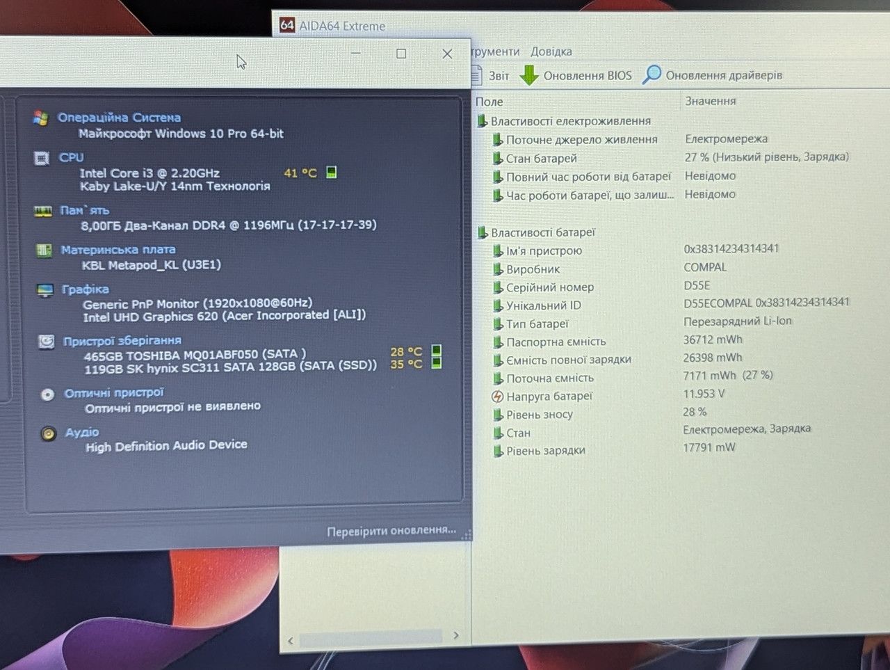Click the value COMPAL in Виробник row
The image size is (890, 670).
705,267
